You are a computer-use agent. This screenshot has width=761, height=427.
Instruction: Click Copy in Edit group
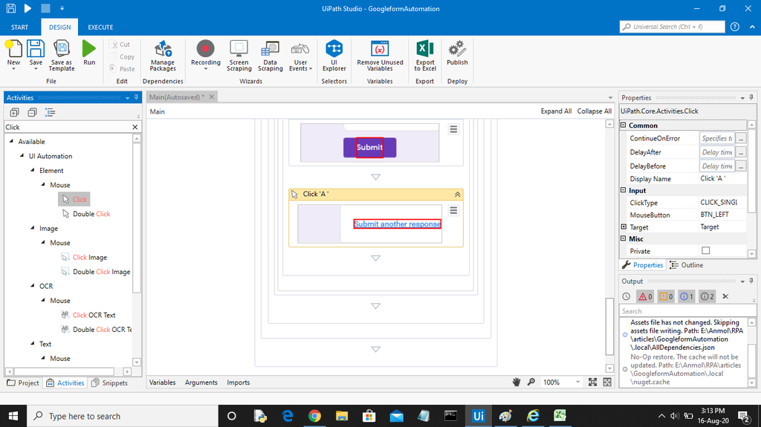122,56
